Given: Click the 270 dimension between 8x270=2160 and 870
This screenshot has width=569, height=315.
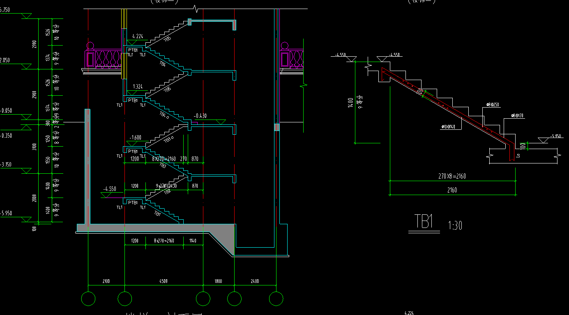Looking at the screenshot, I should coord(184,159).
